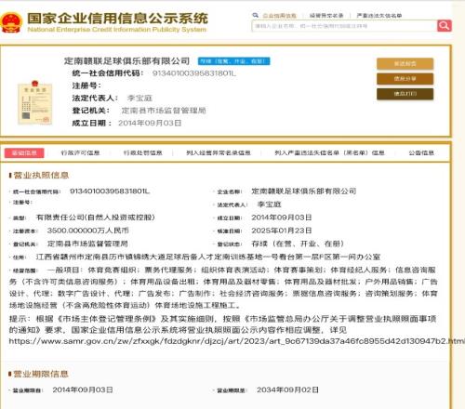
Task: Click the 企业名称 value in license section
Action: pos(303,191)
